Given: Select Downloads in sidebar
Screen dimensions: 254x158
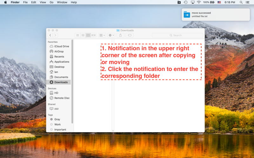Looking at the screenshot, I should [x=58, y=82].
